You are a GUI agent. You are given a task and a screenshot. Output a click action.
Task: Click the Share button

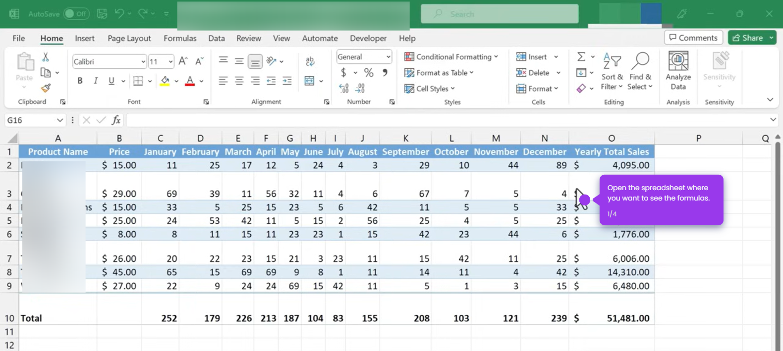[x=748, y=38]
